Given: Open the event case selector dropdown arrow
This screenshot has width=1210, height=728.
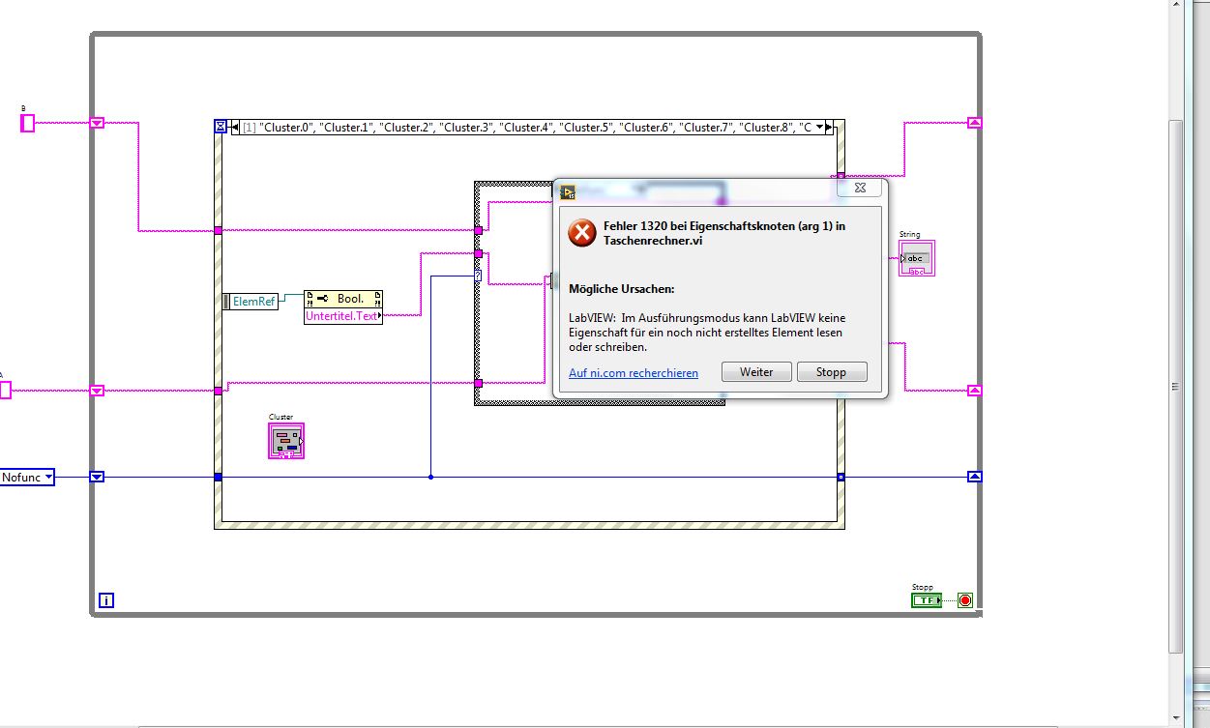Looking at the screenshot, I should pos(820,127).
